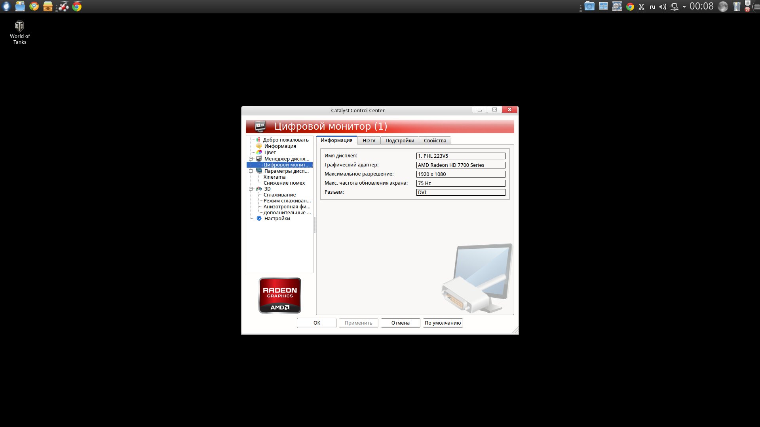Open the scissors clipboard tray icon
760x427 pixels.
[642, 7]
